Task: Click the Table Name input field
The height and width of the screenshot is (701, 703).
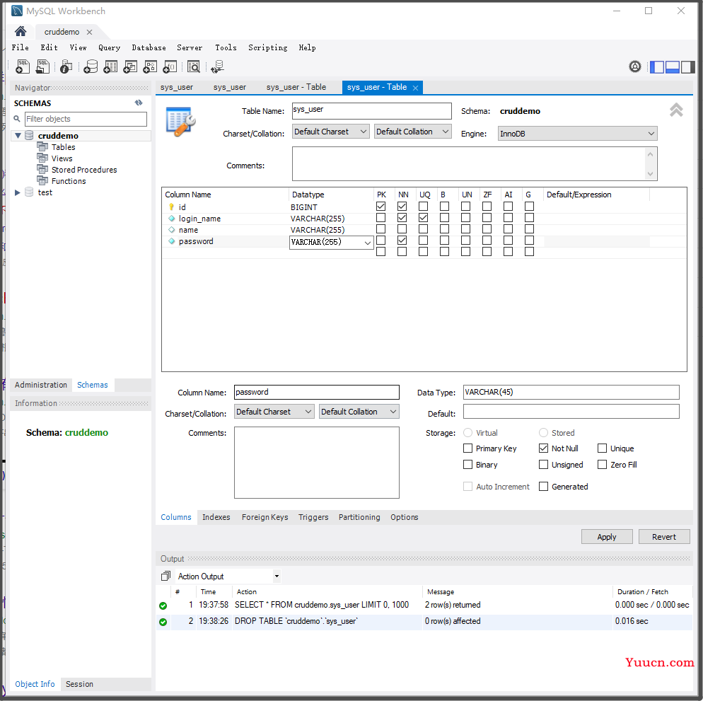Action: 372,111
